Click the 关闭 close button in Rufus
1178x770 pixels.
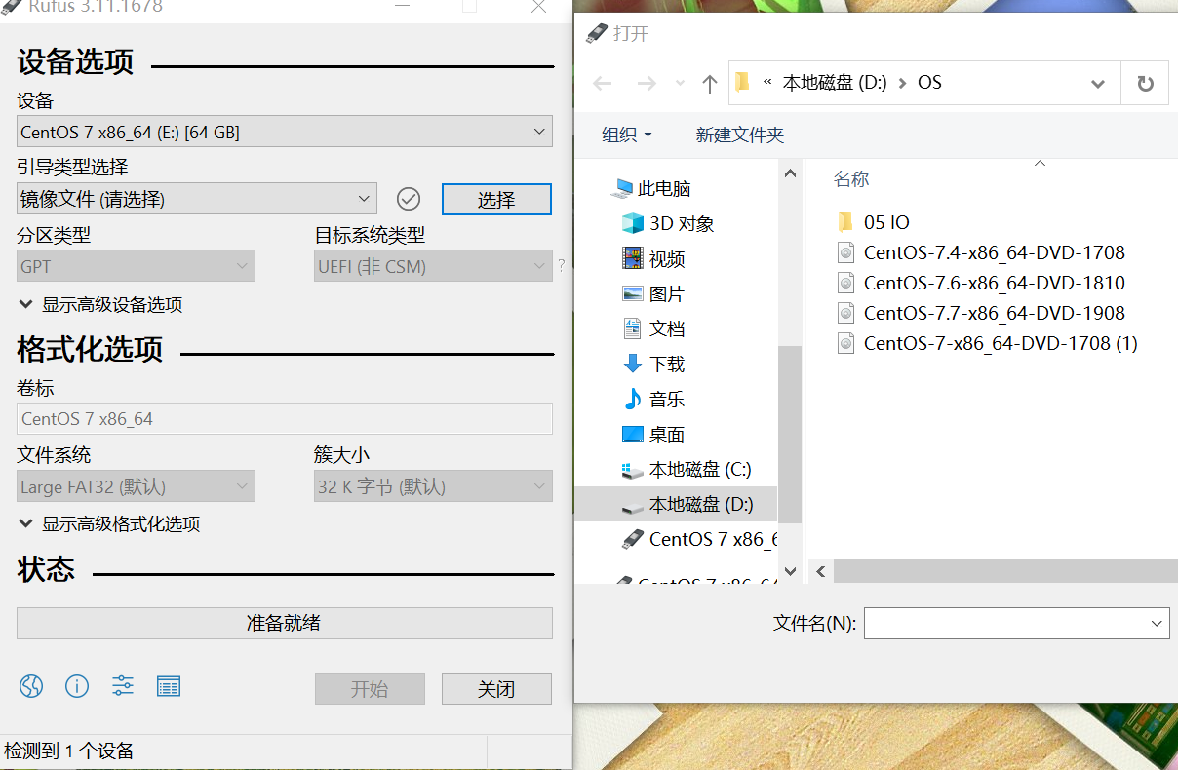[x=496, y=688]
